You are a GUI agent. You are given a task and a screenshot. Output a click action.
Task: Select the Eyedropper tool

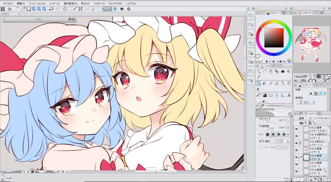pos(259,77)
